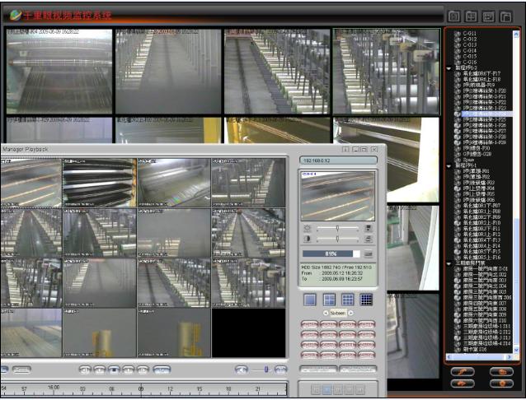Click first playback control left of stop
The height and width of the screenshot is (400, 526).
pos(85,370)
